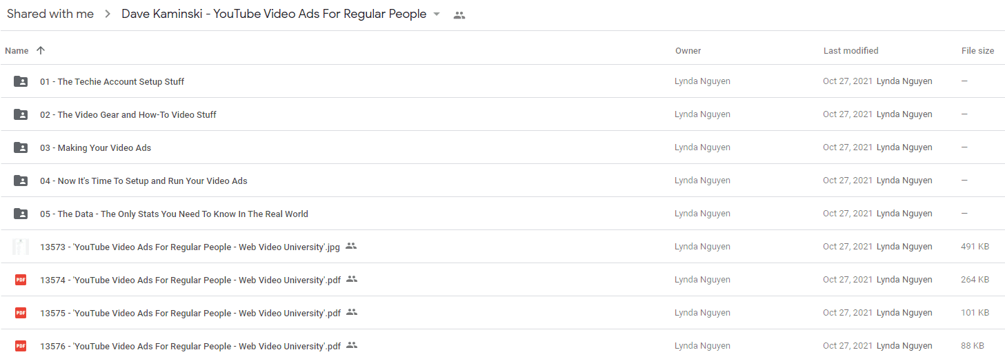1005x359 pixels.
Task: Click the shared people icon next to the folder title
Action: pos(459,15)
